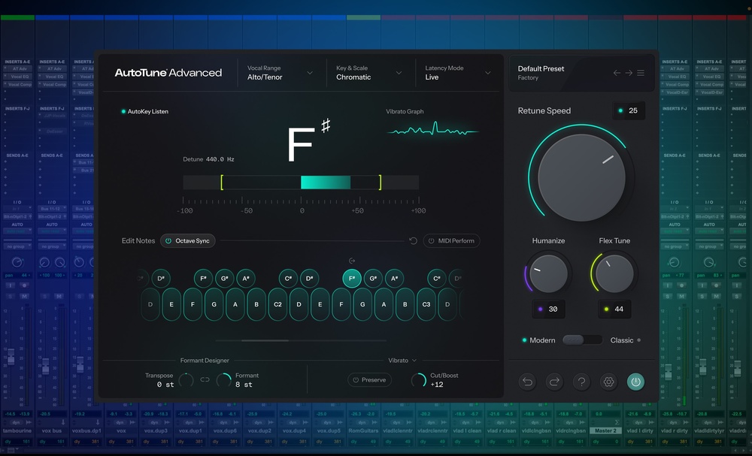Click the highlighted F# key
The width and height of the screenshot is (752, 456).
(351, 278)
